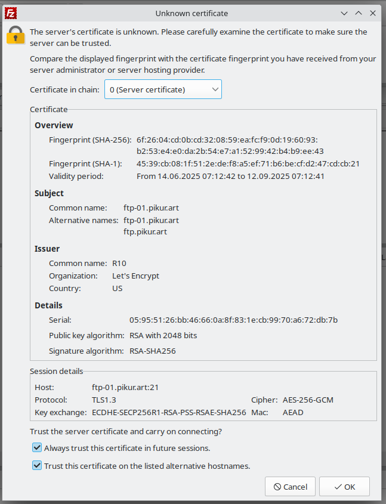Confirm the certificate with OK
The width and height of the screenshot is (386, 504).
[x=344, y=487]
